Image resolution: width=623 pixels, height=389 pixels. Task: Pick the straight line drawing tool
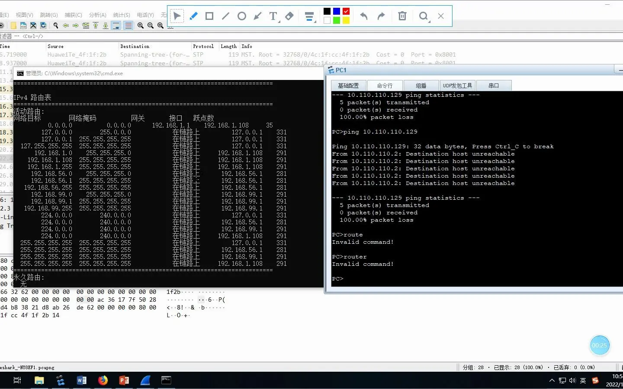tap(225, 16)
